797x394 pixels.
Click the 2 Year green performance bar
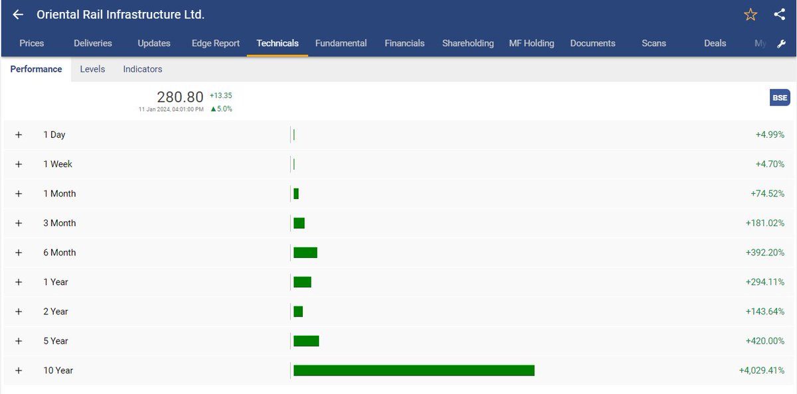[298, 311]
